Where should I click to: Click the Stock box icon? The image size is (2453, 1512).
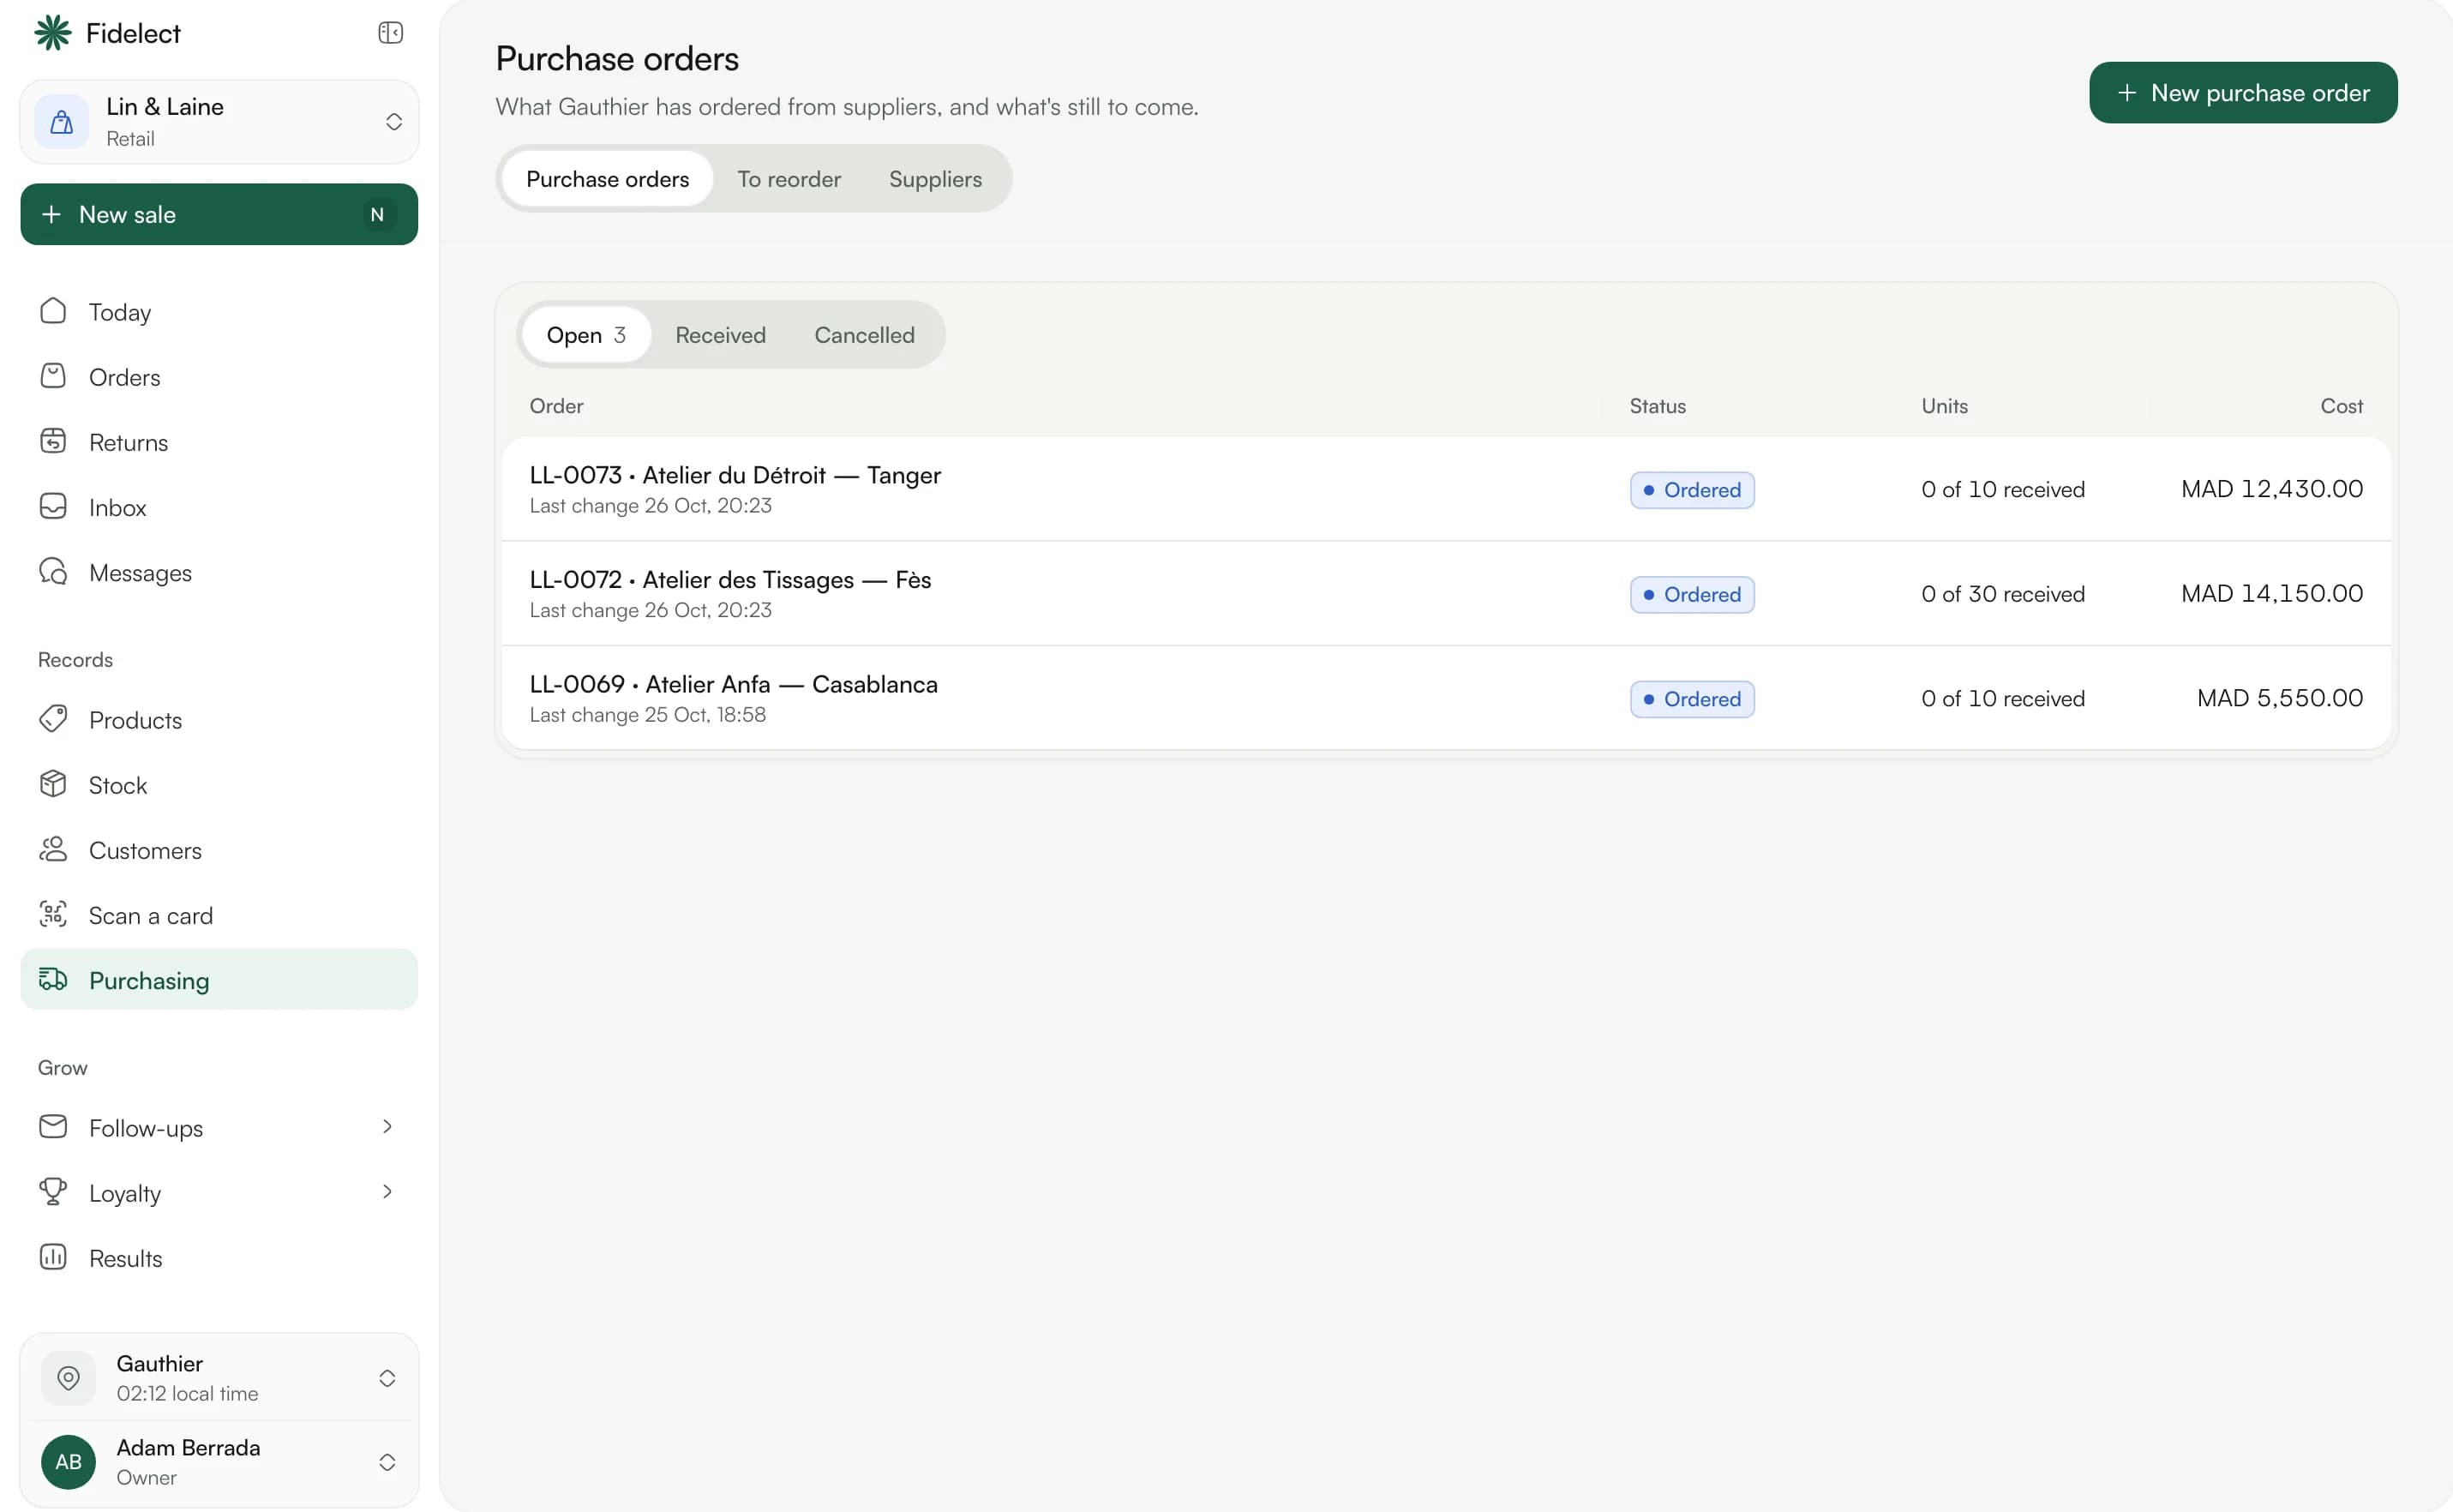pos(53,784)
